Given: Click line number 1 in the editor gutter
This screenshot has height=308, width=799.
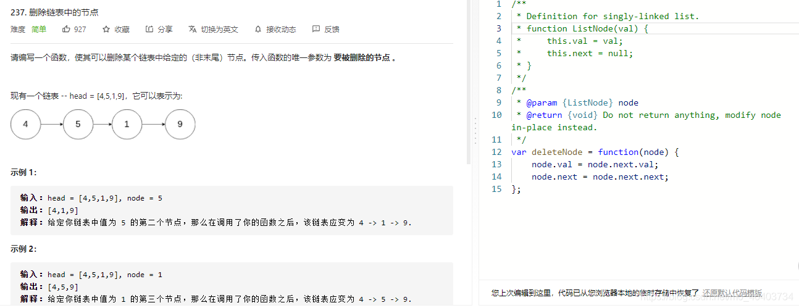Looking at the screenshot, I should (x=499, y=4).
